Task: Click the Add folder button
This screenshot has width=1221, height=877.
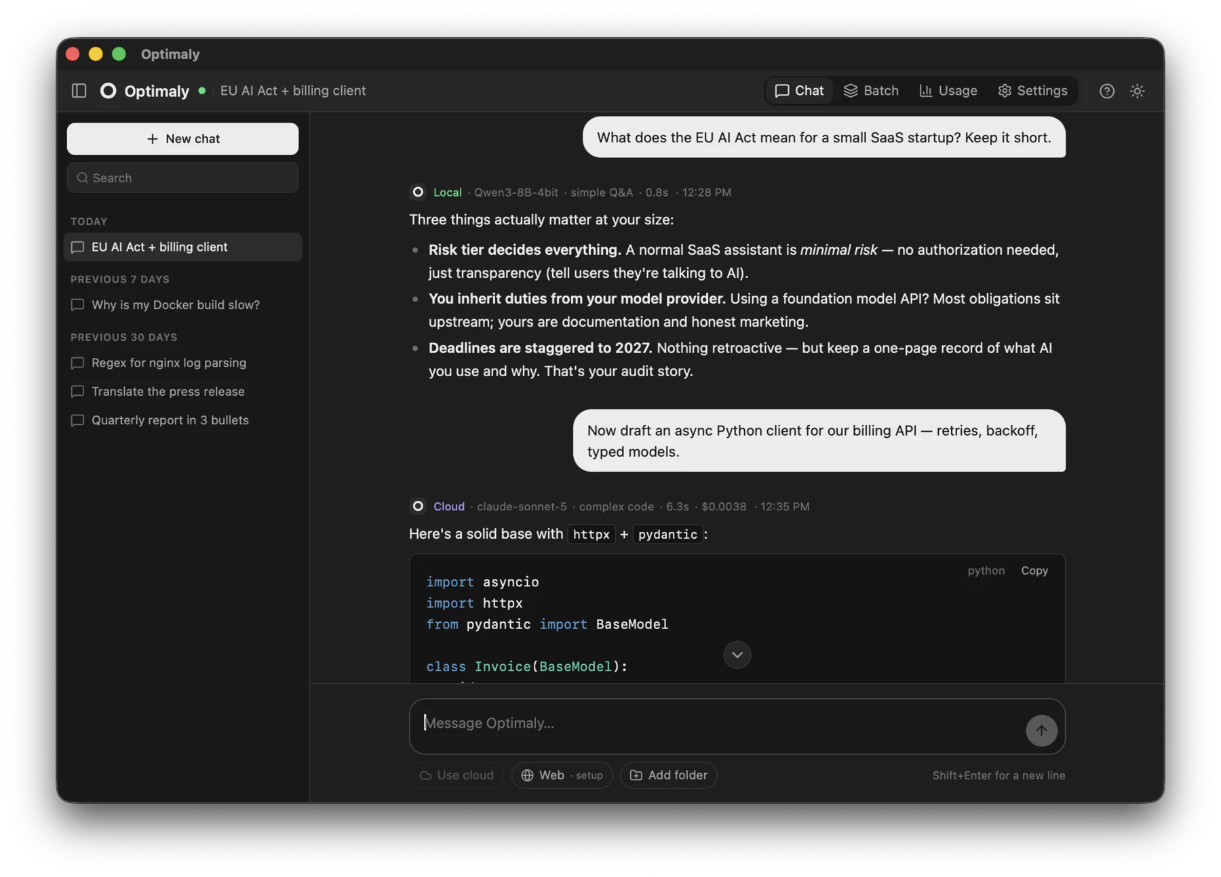Action: pyautogui.click(x=668, y=775)
